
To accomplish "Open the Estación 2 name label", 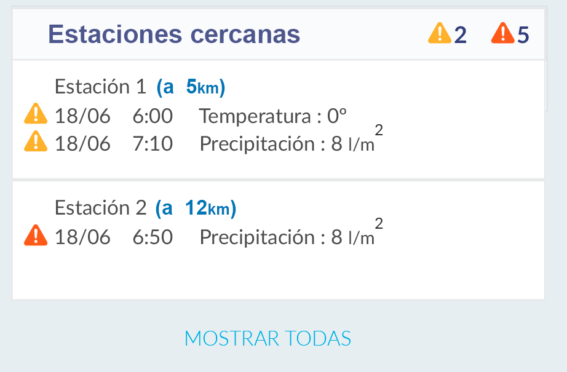I will (x=100, y=208).
